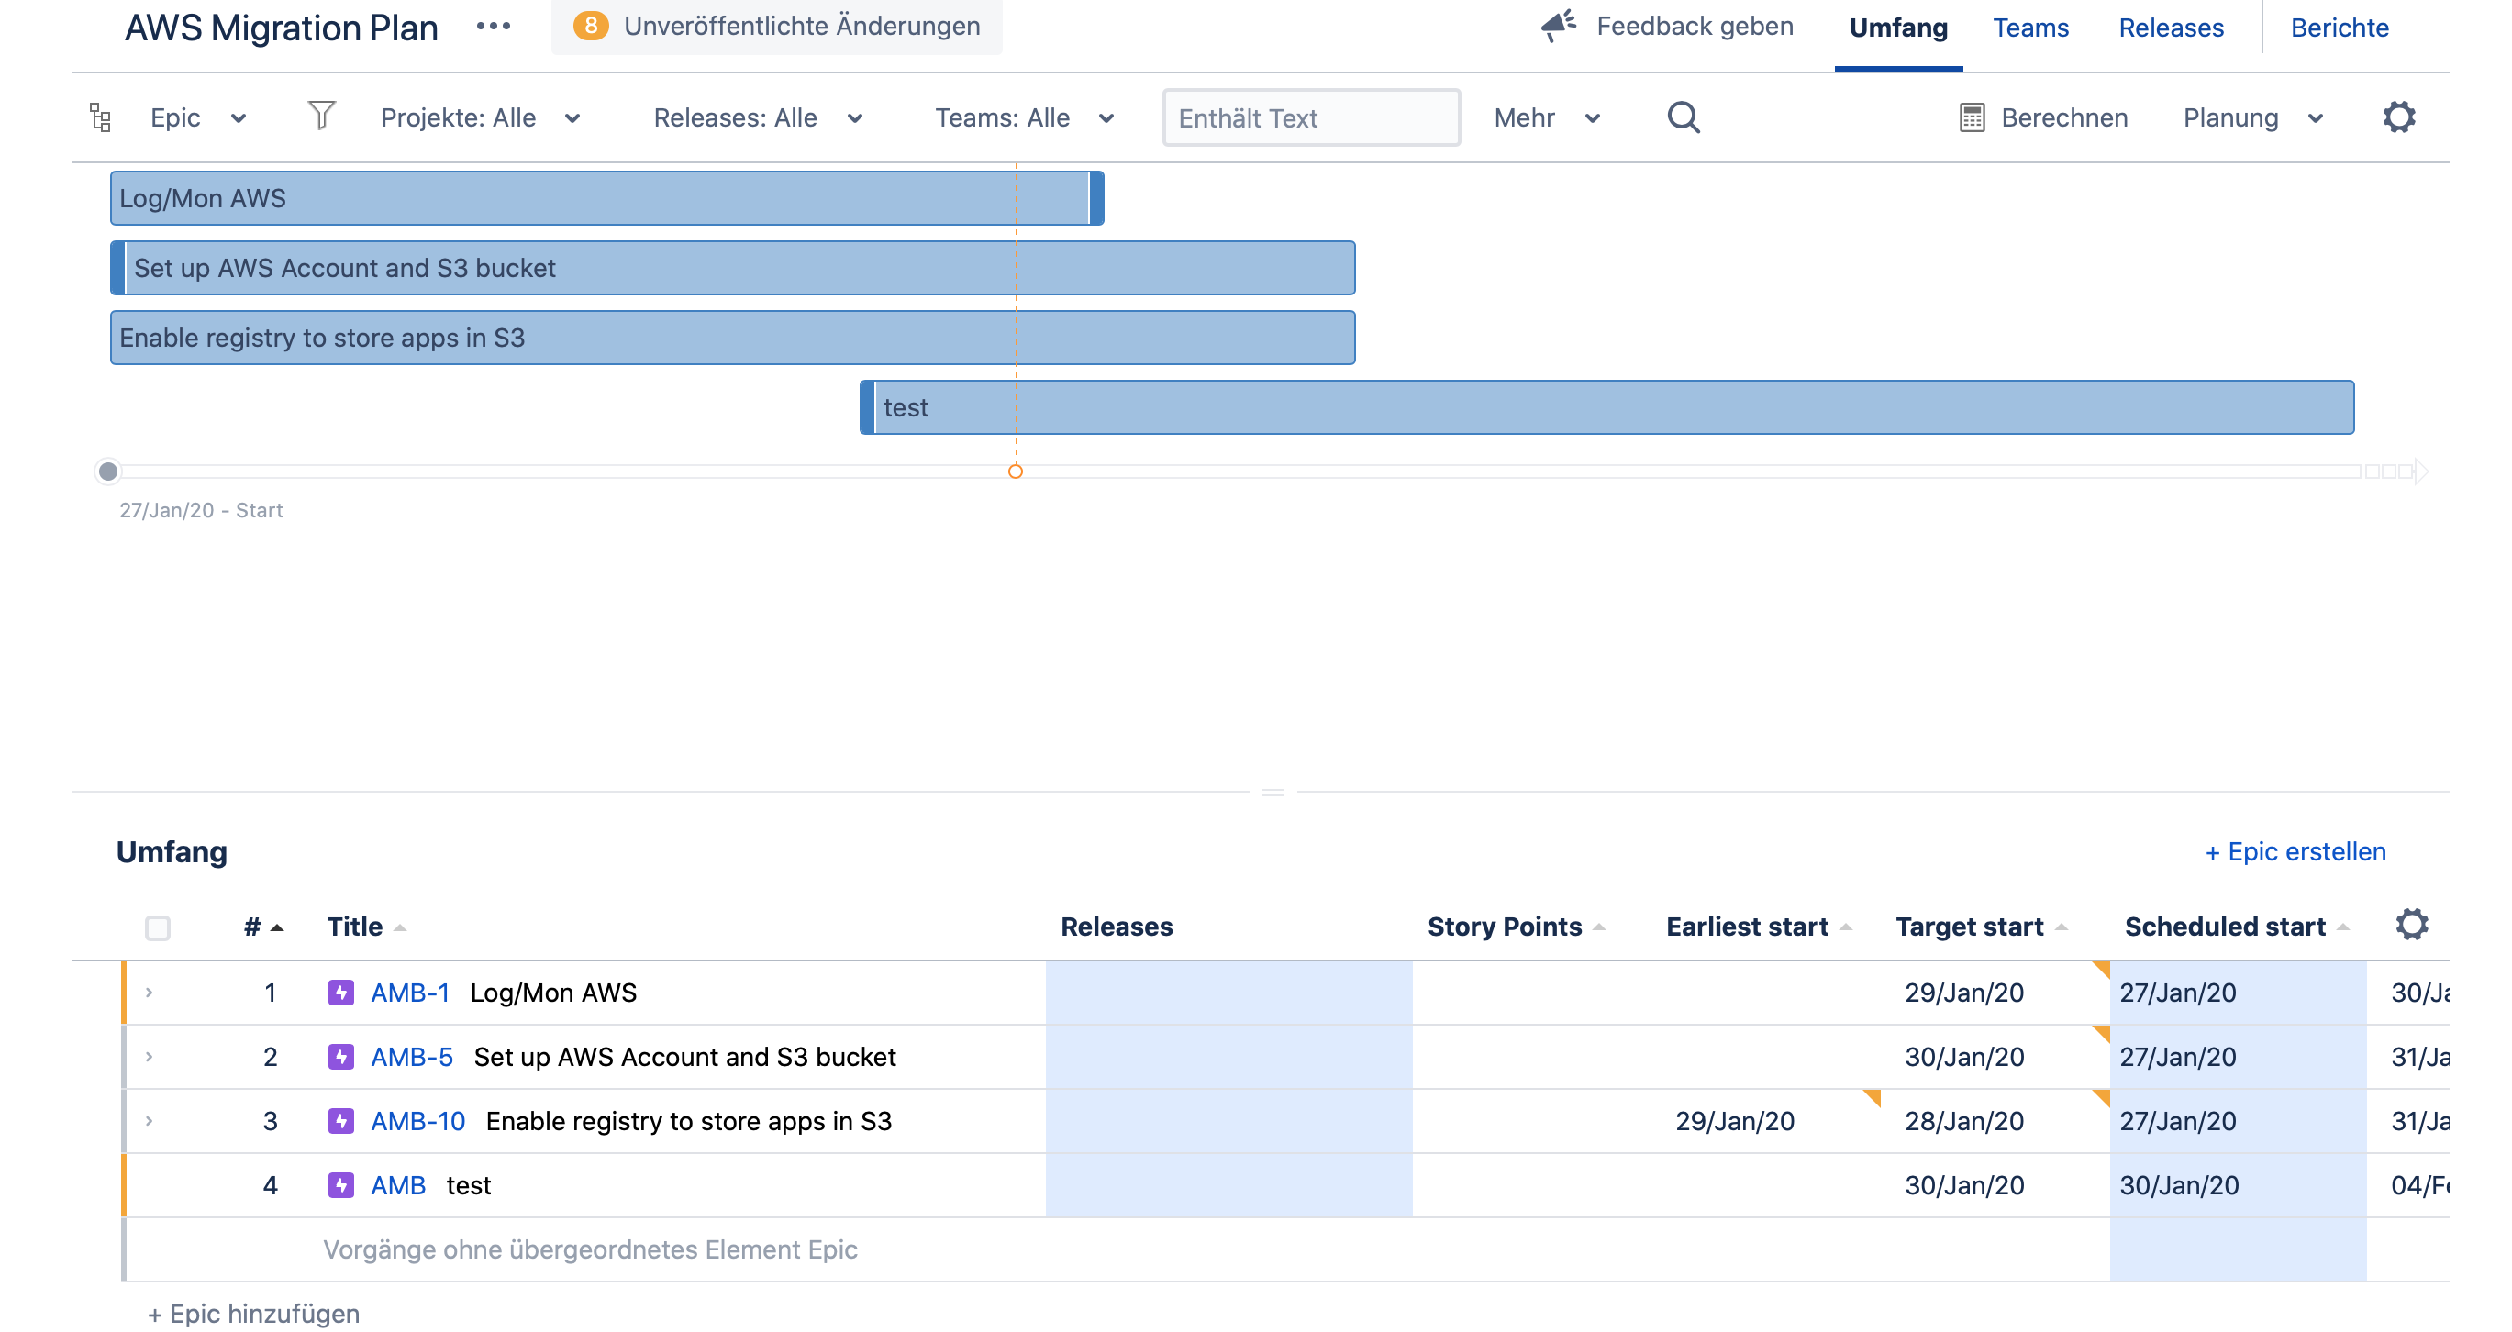2512x1332 pixels.
Task: Click + Epic hinzufügen
Action: coord(253,1314)
